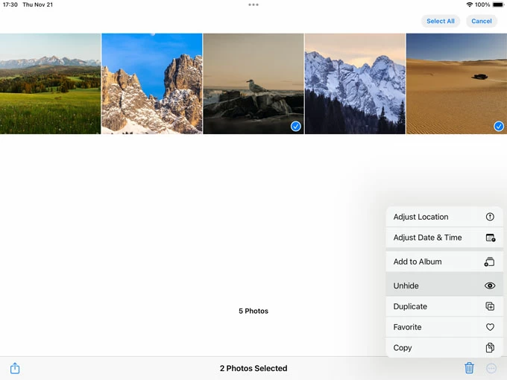Click the Copy documents icon
The image size is (507, 380).
(490, 348)
